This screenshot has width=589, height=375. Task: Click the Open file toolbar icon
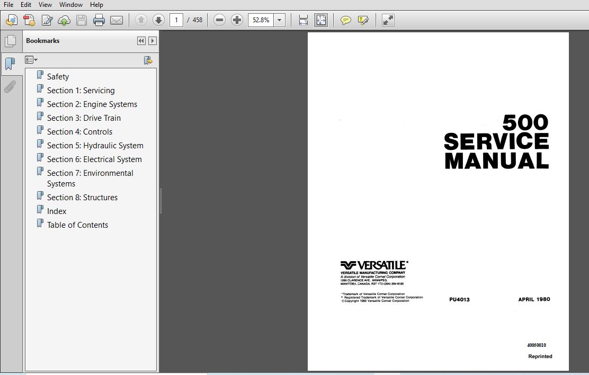12,20
